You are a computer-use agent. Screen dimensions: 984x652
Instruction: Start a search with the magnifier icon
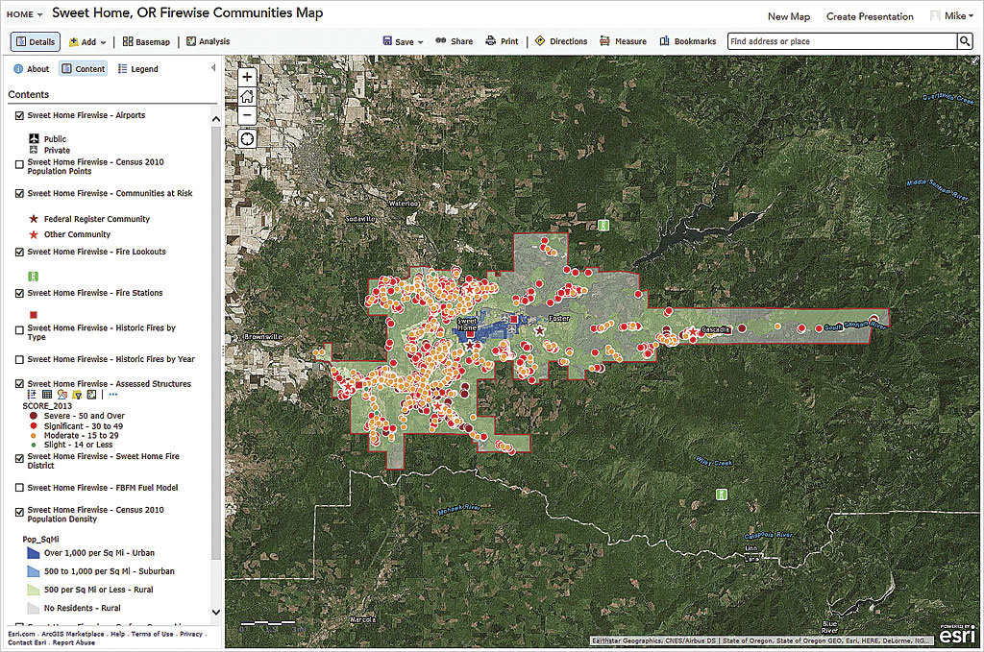tap(965, 41)
